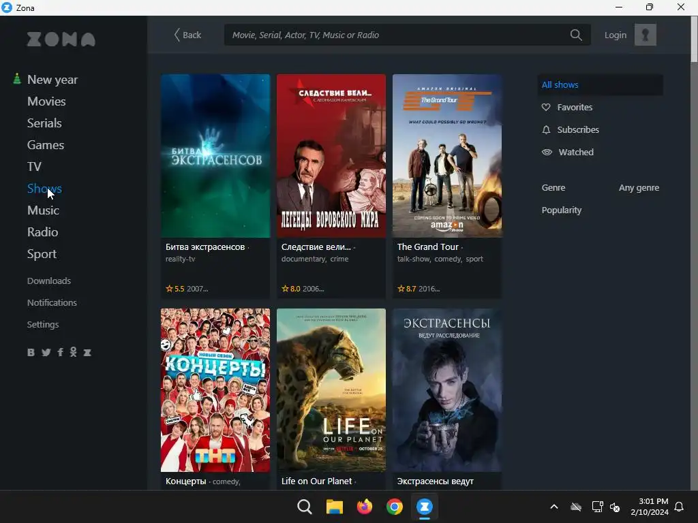The height and width of the screenshot is (523, 698).
Task: Open the Экстрасенсы ведут расследование poster
Action: point(447,390)
